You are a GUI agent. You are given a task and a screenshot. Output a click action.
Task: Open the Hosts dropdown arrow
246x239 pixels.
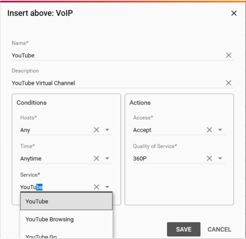[x=107, y=130]
